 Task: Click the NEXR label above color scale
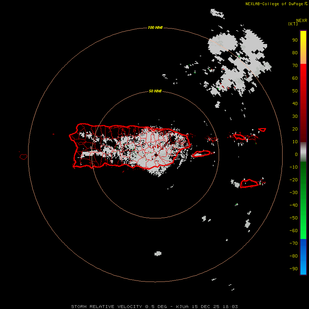pyautogui.click(x=302, y=21)
